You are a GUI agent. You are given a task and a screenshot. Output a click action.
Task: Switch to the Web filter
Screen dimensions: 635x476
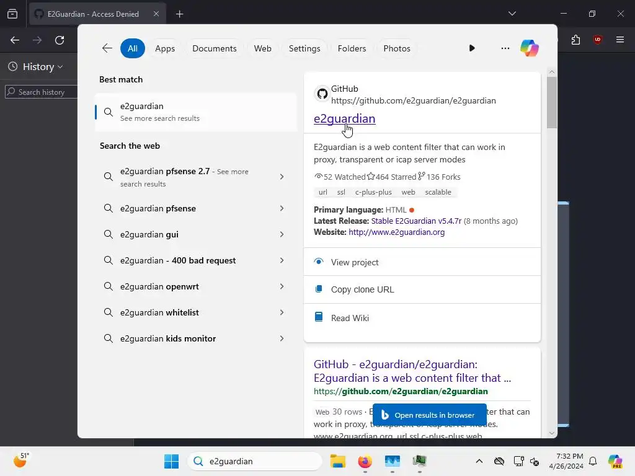[262, 48]
